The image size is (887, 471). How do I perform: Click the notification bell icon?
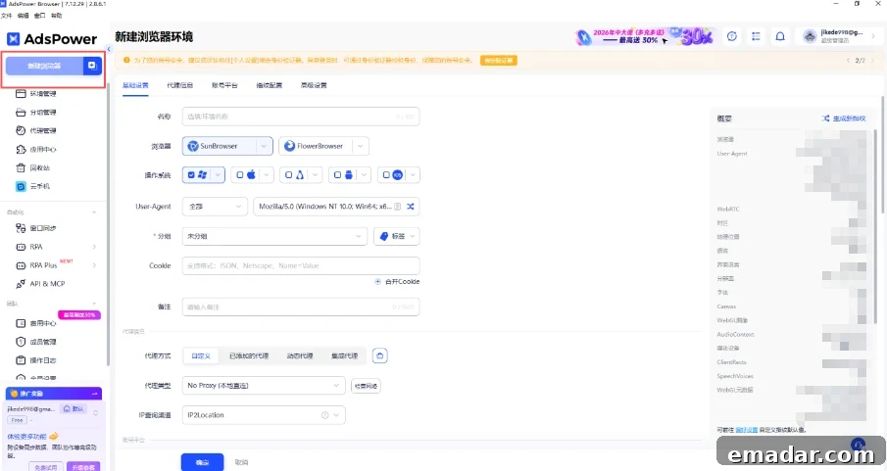[x=780, y=37]
